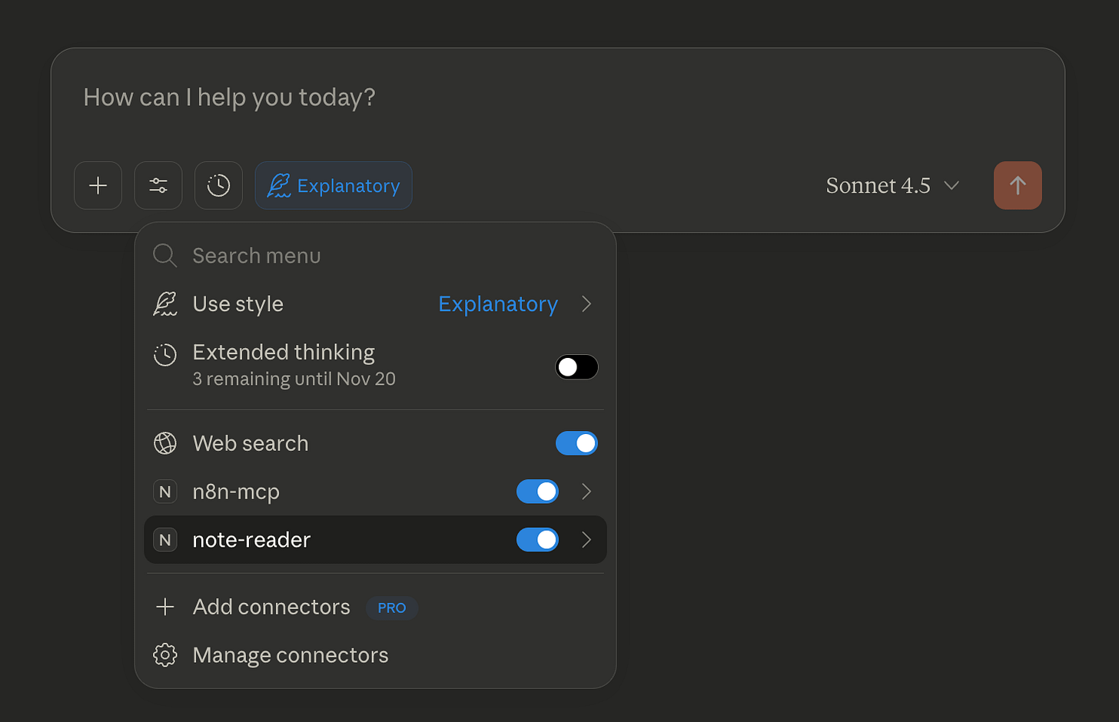Click the note-reader N icon
Viewport: 1119px width, 722px height.
pos(164,540)
